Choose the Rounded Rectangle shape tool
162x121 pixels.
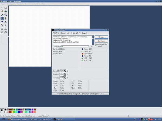(6, 32)
